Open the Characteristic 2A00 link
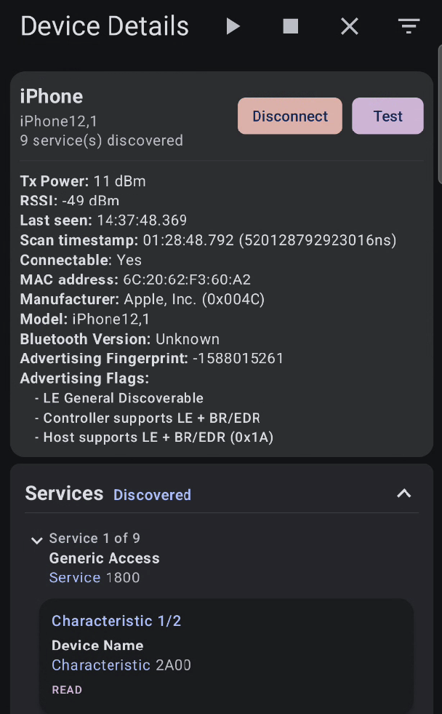Viewport: 442px width, 714px height. click(100, 665)
